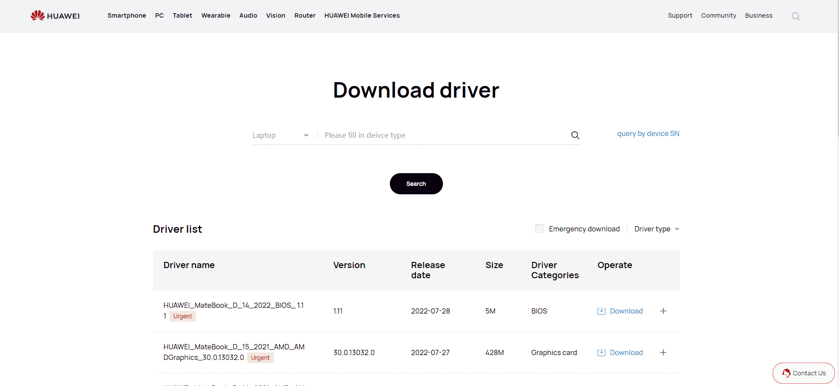Viewport: 839px width, 386px height.
Task: Click version 1.11 cell
Action: (x=338, y=311)
